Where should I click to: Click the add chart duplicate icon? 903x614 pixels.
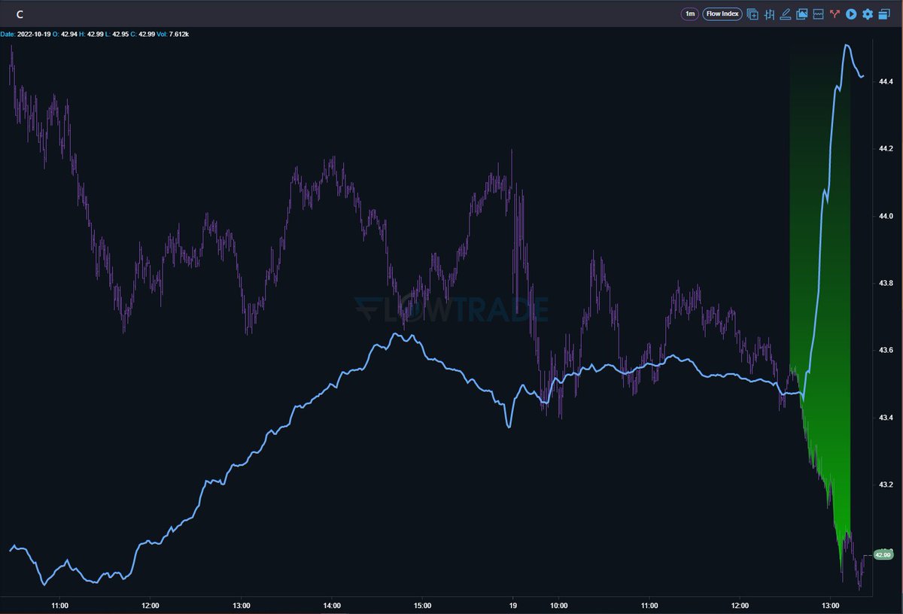point(752,14)
